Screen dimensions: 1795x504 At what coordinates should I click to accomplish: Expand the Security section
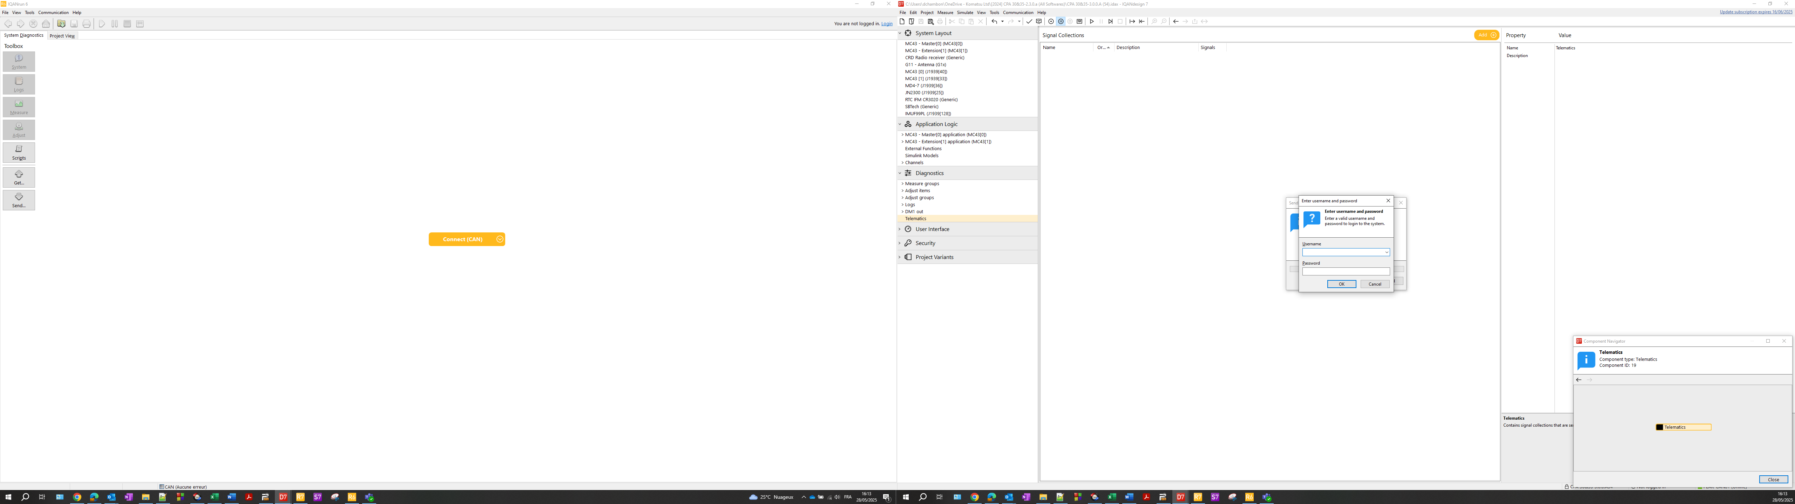[x=900, y=243]
